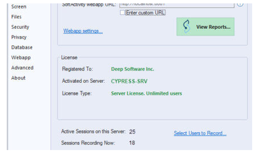Show the About page

18,78
